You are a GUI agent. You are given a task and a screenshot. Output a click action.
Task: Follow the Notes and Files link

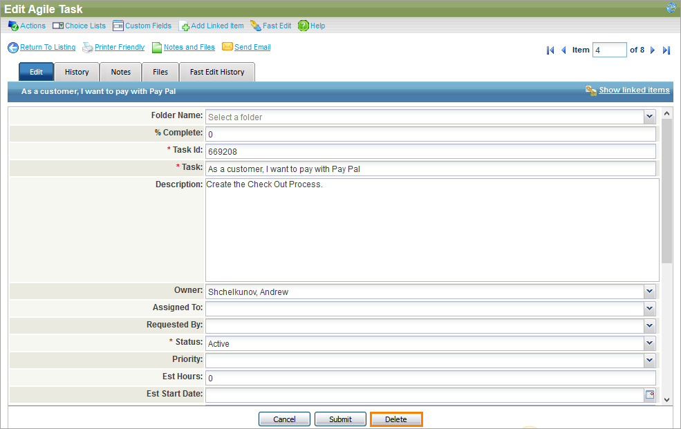click(x=189, y=47)
